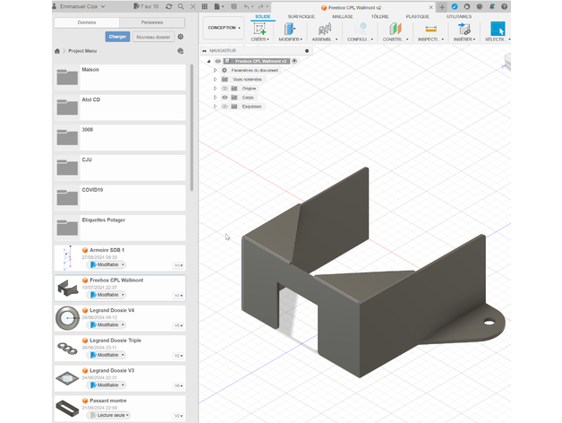Expand the Vues nommées tree node
The height and width of the screenshot is (423, 562).
click(216, 80)
